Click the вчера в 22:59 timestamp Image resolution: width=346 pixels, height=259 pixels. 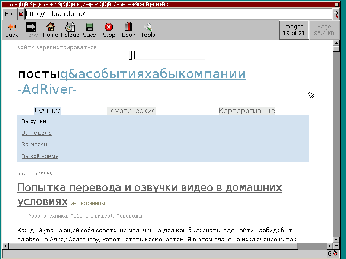click(x=35, y=174)
